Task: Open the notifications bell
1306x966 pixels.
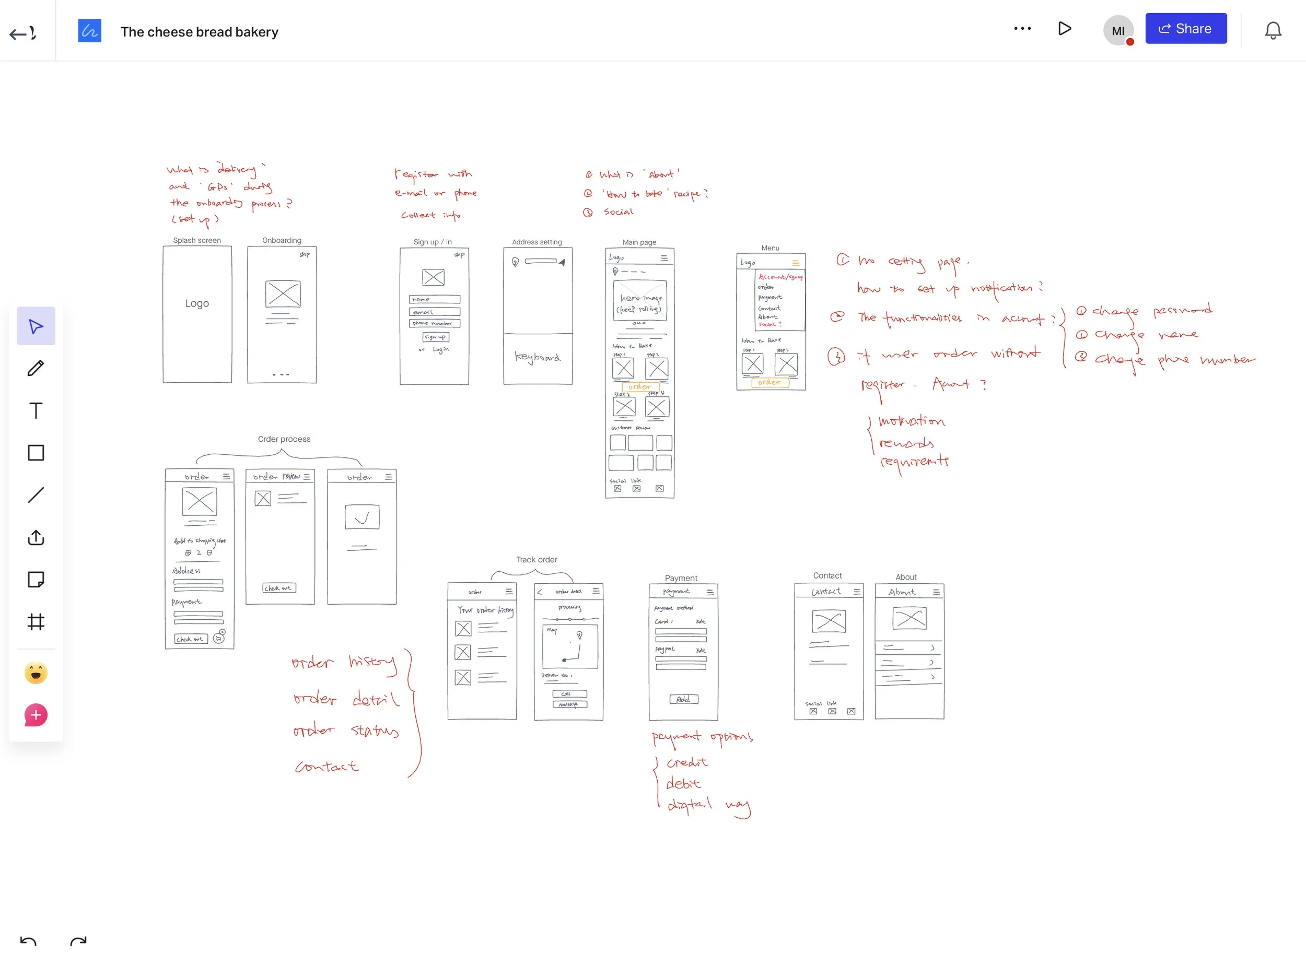Action: click(1273, 30)
